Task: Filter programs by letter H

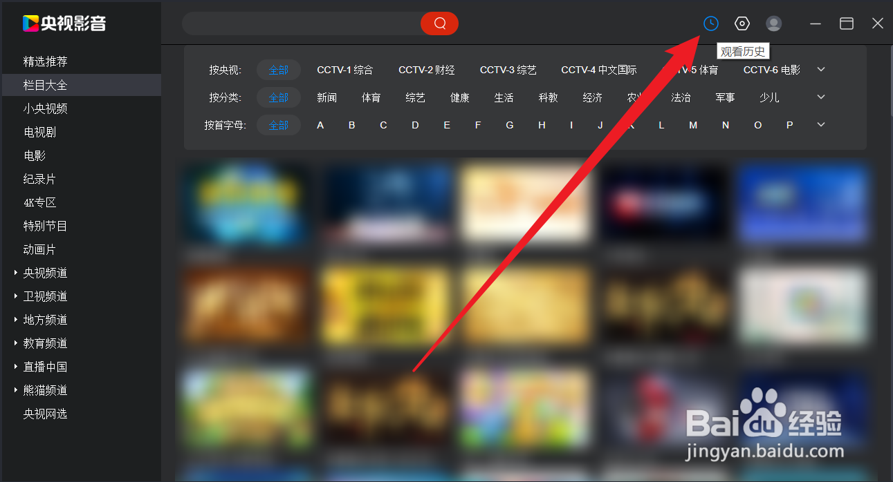Action: [x=542, y=125]
